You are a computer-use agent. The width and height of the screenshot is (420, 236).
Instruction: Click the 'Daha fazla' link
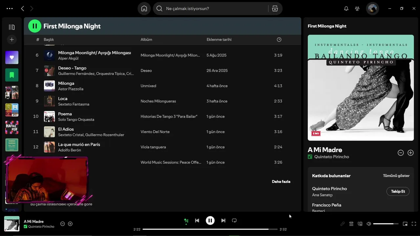[x=281, y=182]
